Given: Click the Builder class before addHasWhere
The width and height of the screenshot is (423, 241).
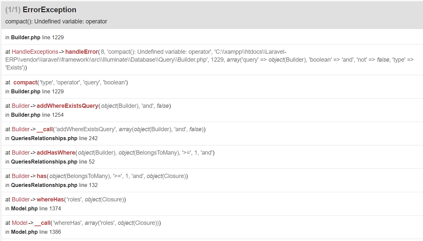Looking at the screenshot, I should (21, 153).
